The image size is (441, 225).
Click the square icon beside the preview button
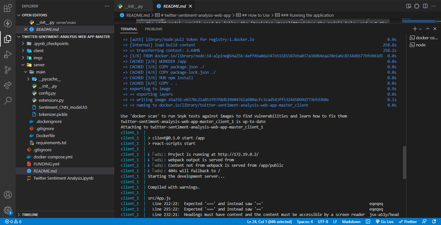(417, 6)
